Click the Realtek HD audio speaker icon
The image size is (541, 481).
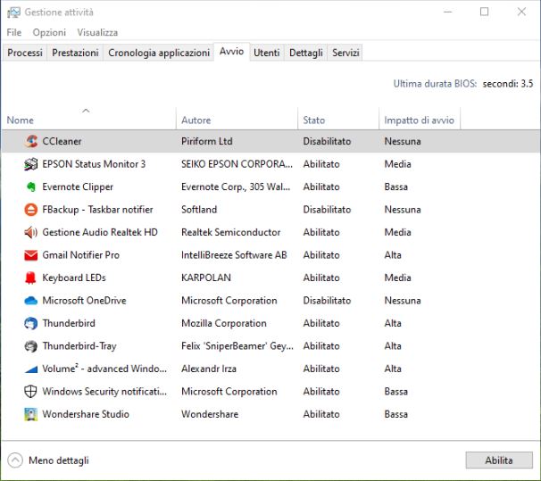(x=30, y=232)
